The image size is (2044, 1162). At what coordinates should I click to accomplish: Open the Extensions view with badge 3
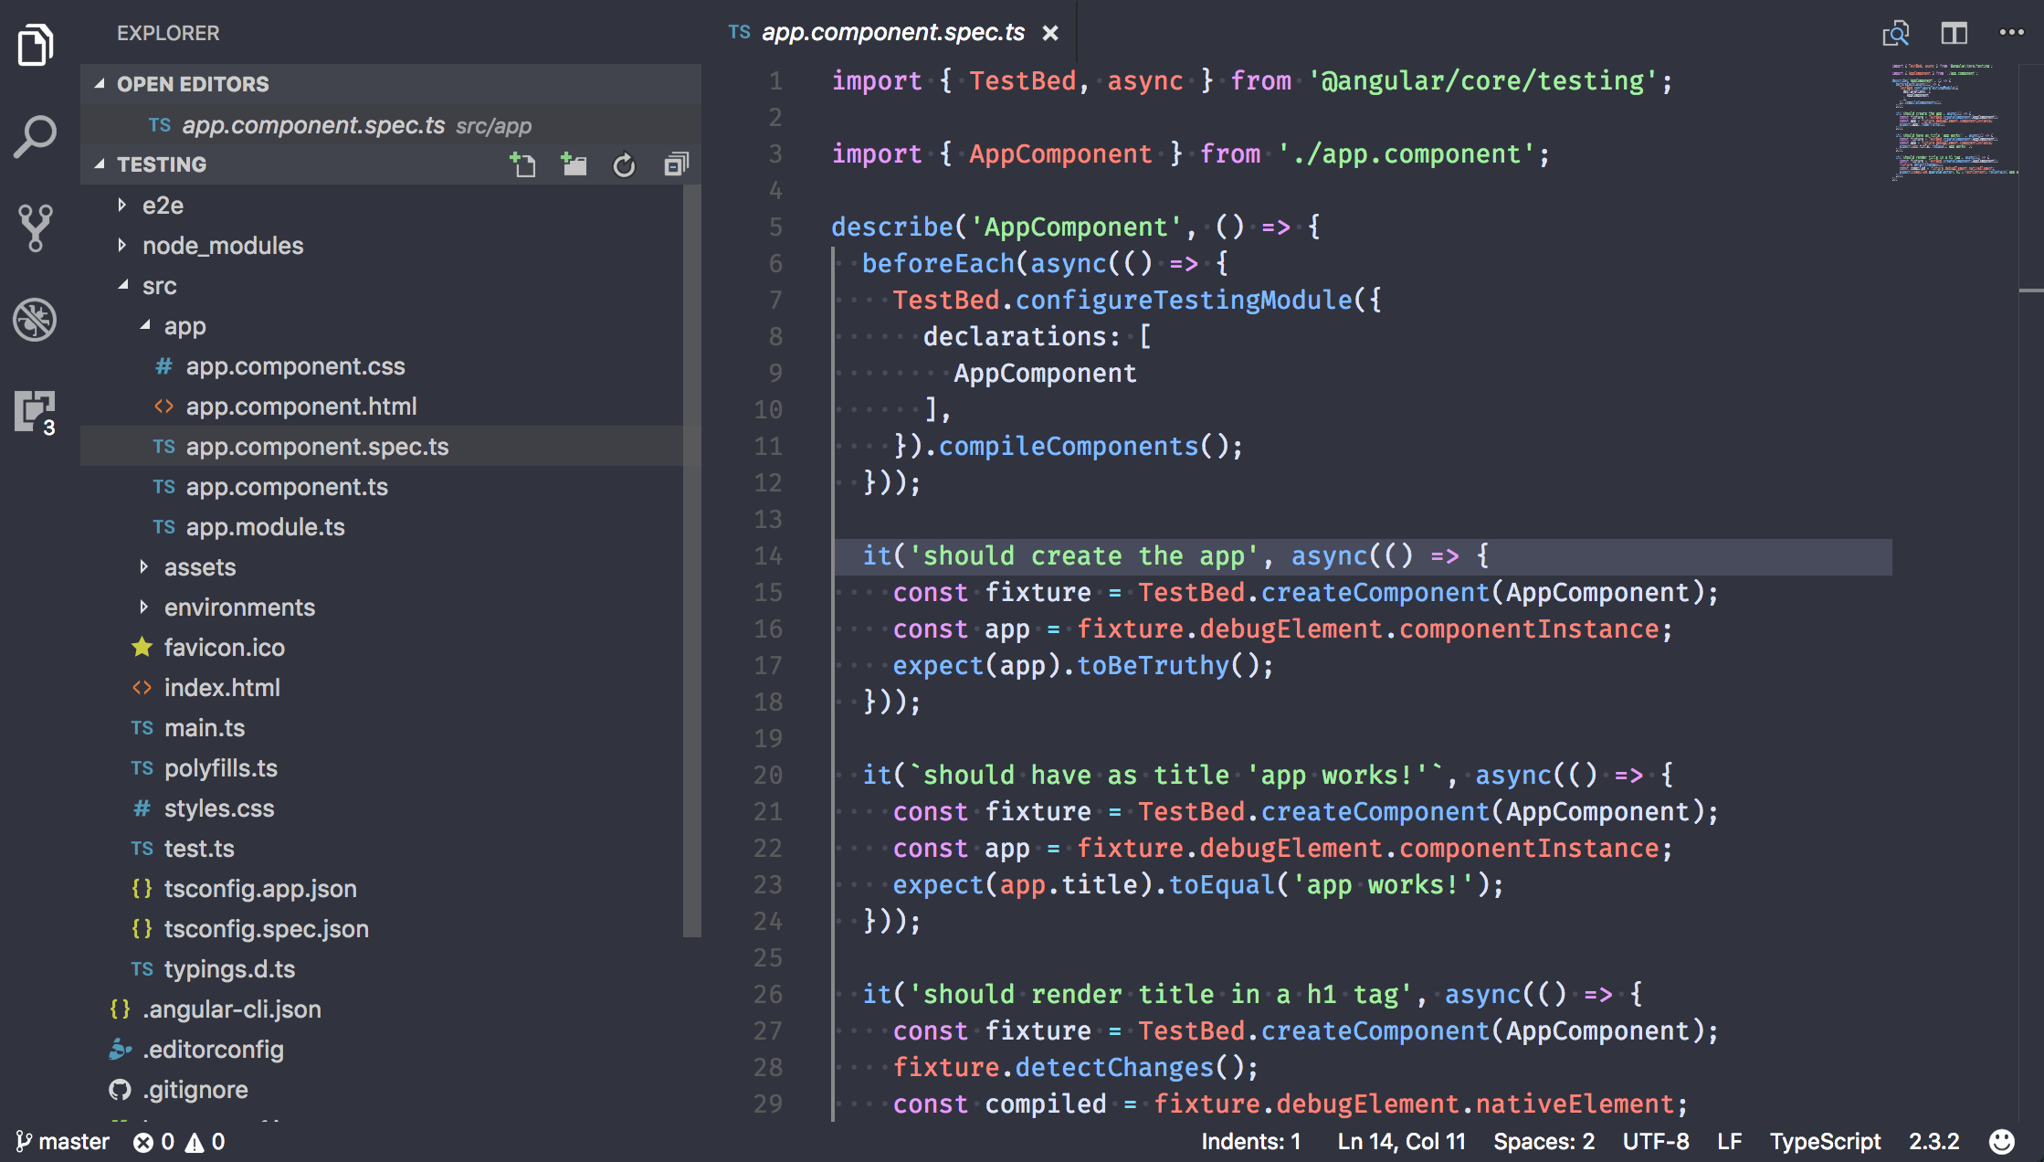click(36, 412)
